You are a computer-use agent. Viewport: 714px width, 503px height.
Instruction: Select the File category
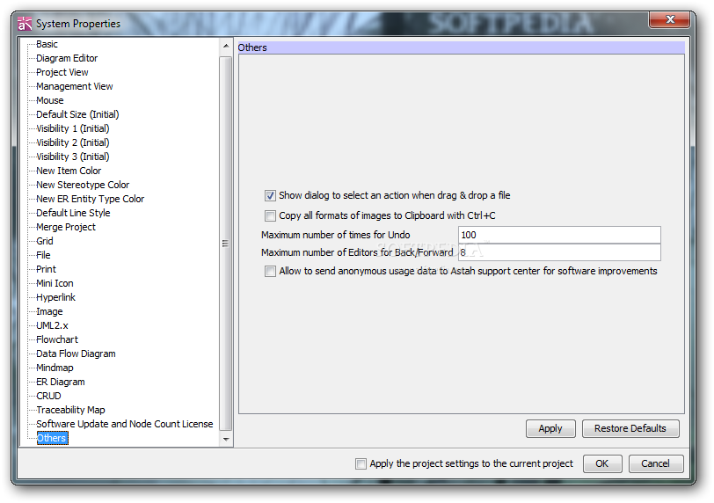(43, 255)
